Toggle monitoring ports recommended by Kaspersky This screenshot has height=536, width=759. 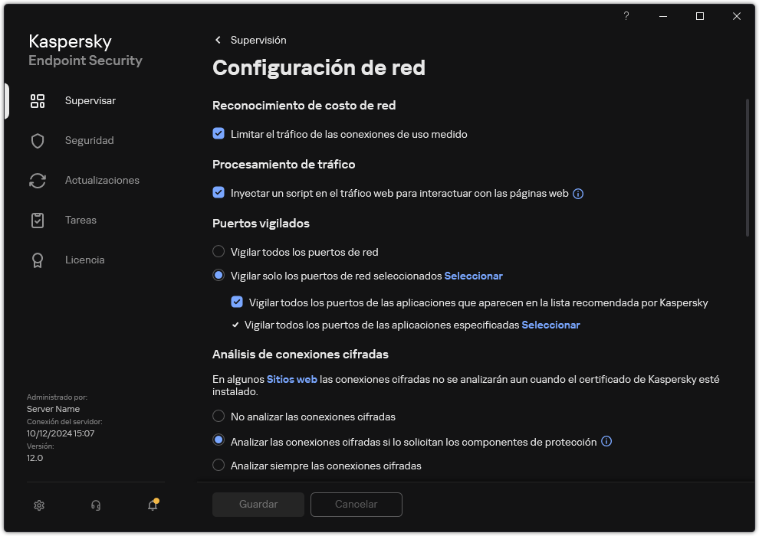pyautogui.click(x=237, y=302)
